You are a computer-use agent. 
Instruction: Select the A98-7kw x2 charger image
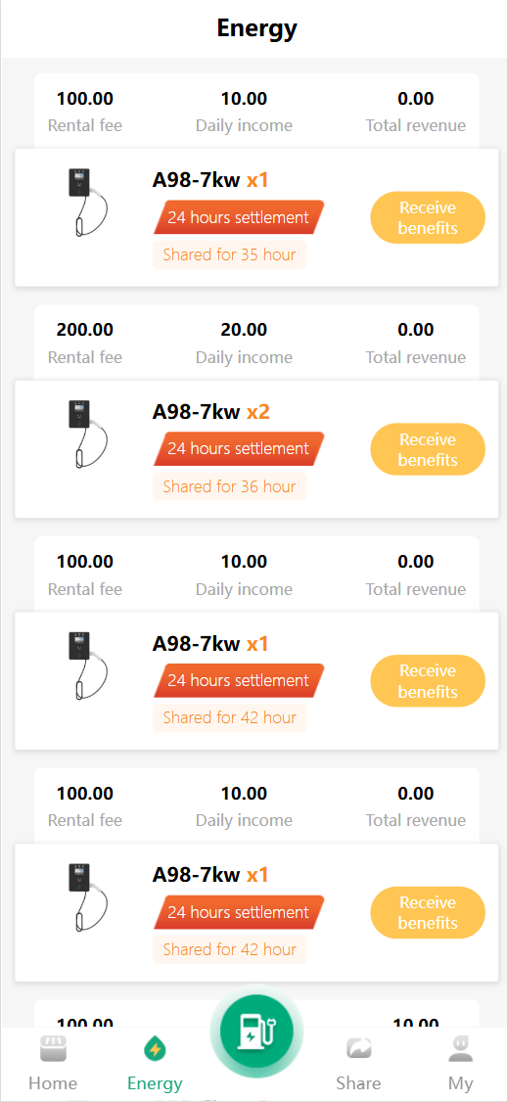[86, 435]
